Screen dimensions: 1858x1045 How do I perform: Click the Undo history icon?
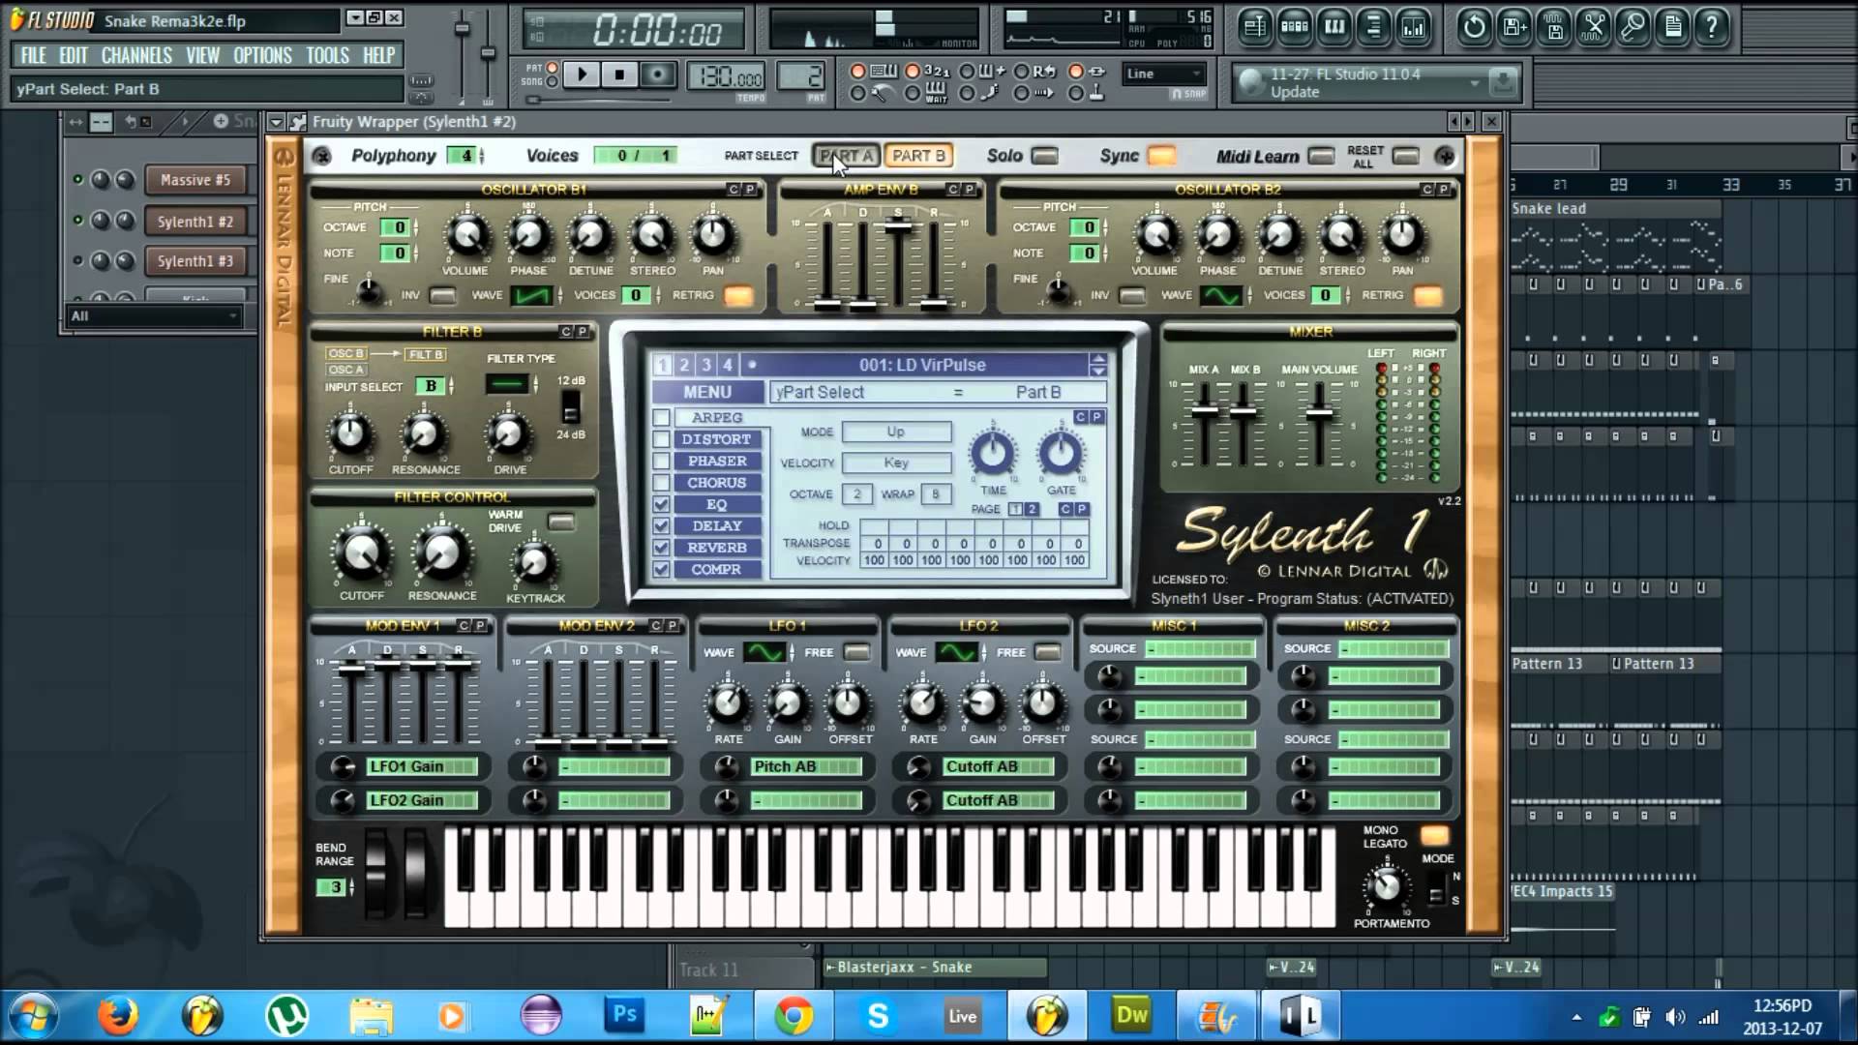[1474, 27]
